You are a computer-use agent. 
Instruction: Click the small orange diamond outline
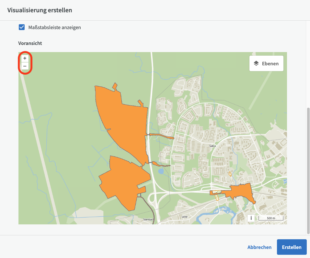pyautogui.click(x=230, y=174)
